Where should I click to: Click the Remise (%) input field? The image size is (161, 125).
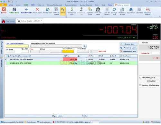click(155, 53)
